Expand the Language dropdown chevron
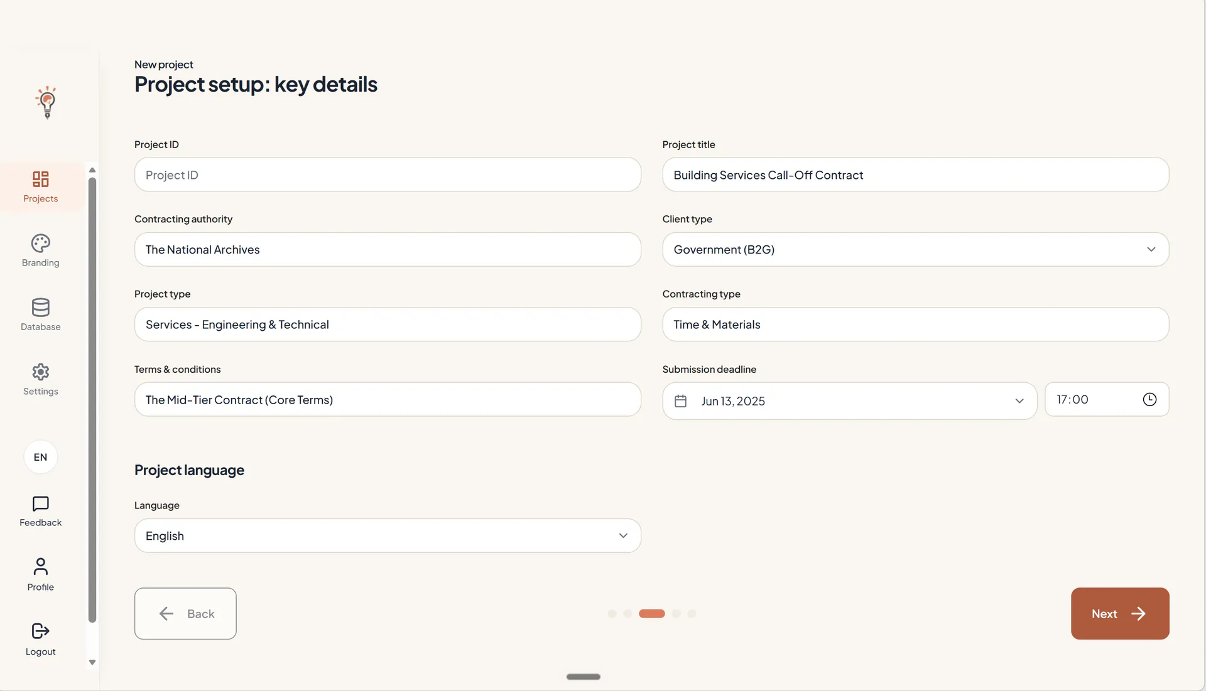Image resolution: width=1206 pixels, height=691 pixels. point(623,536)
